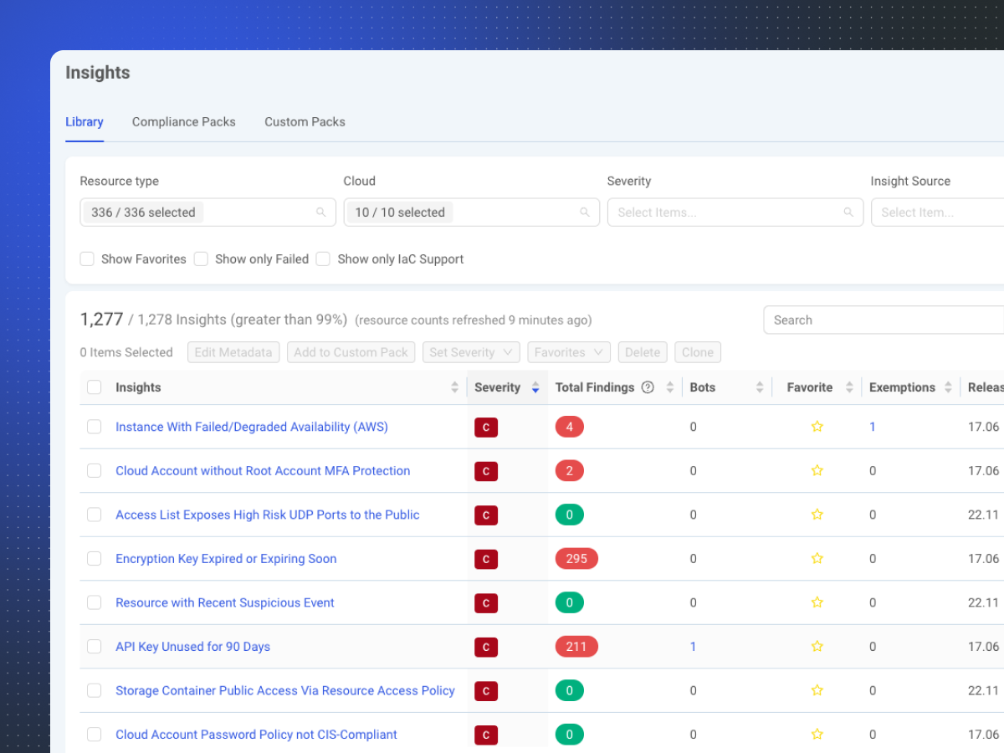This screenshot has width=1004, height=753.
Task: Open Cloud Account without Root Account MFA Protection
Action: [263, 471]
